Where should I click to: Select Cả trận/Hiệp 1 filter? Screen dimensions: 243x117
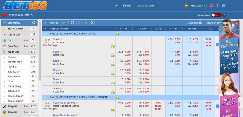pyautogui.click(x=19, y=62)
